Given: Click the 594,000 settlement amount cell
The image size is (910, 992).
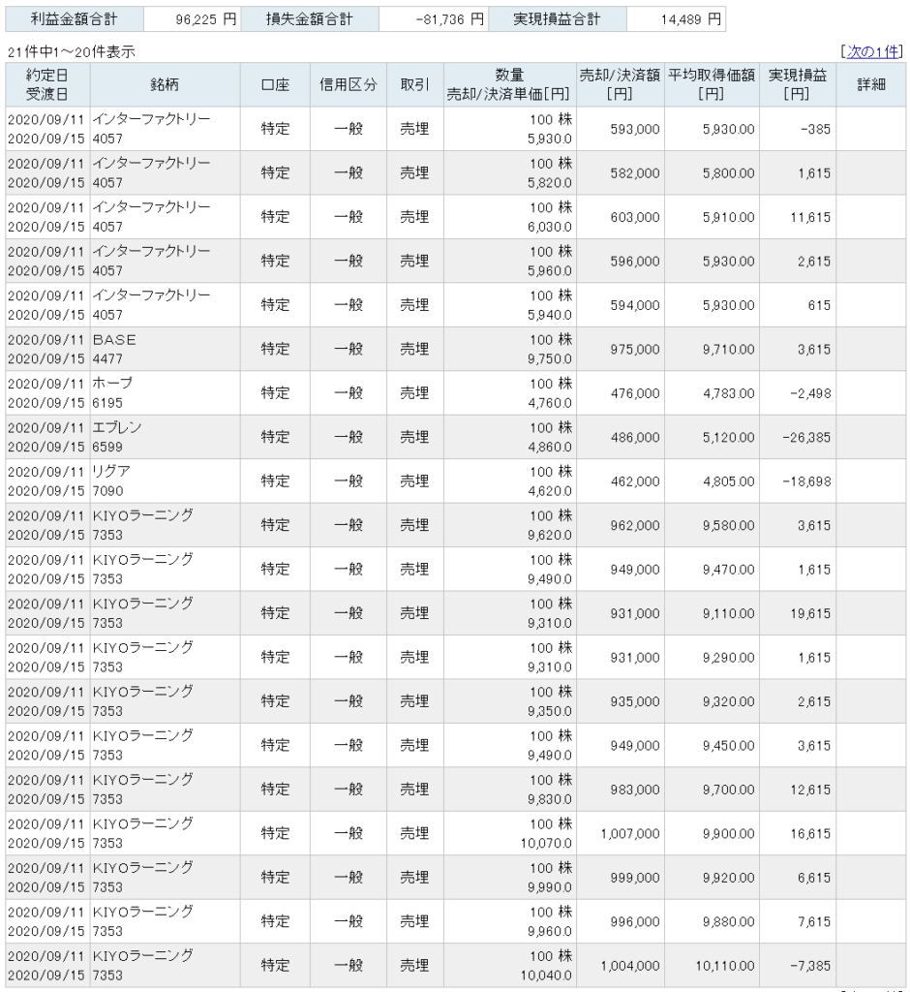Looking at the screenshot, I should tap(621, 305).
